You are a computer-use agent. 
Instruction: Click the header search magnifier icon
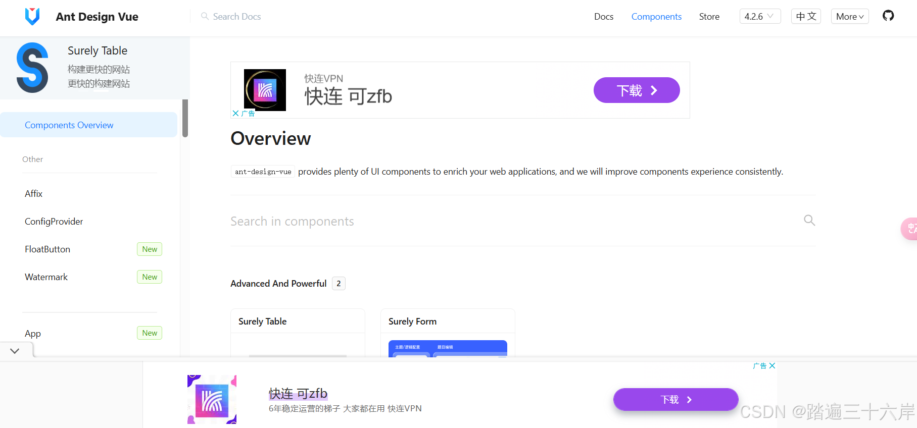pos(205,16)
